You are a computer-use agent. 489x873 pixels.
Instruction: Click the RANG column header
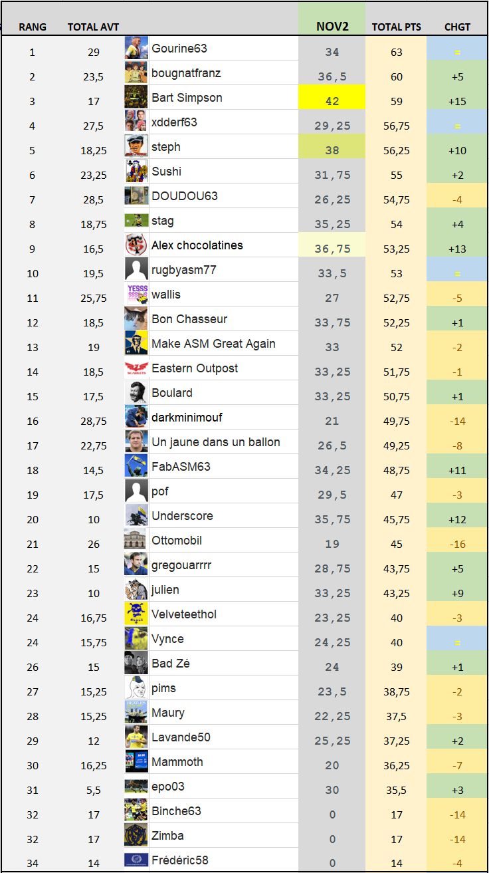tap(33, 27)
